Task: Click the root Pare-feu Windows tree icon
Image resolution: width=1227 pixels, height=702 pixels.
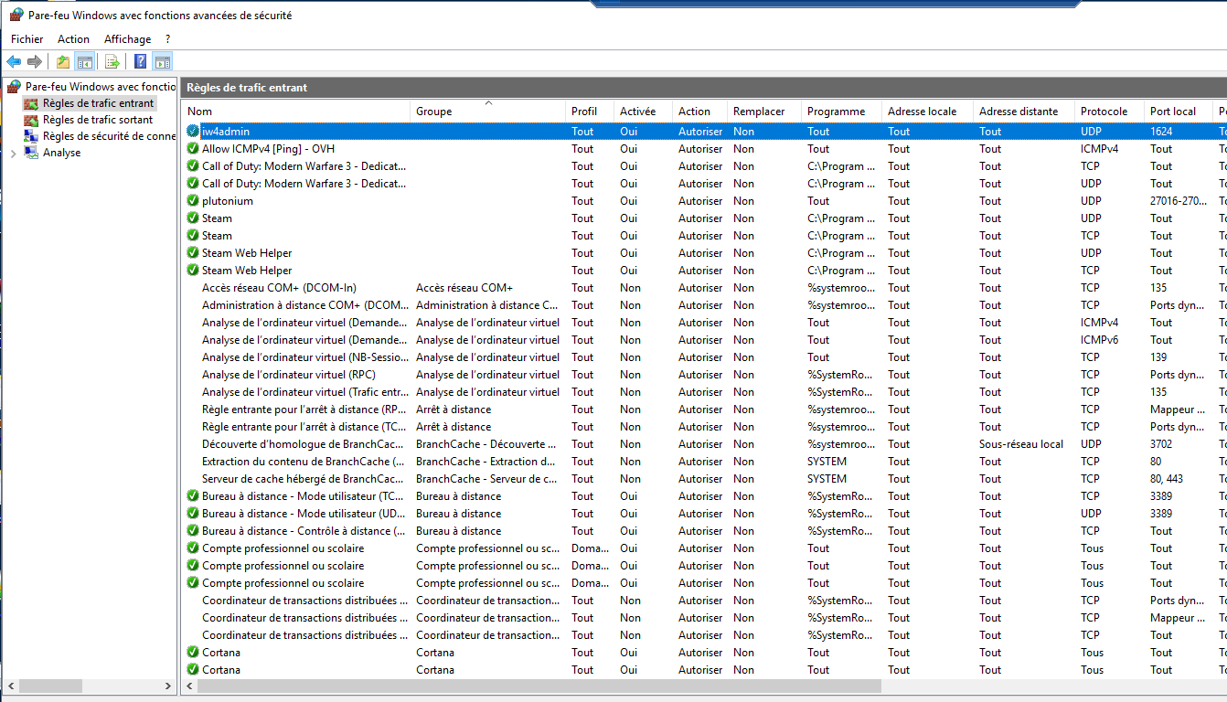Action: point(14,87)
